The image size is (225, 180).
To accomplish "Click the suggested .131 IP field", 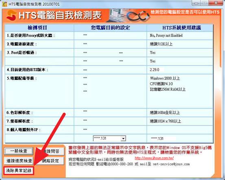I will [163, 138].
